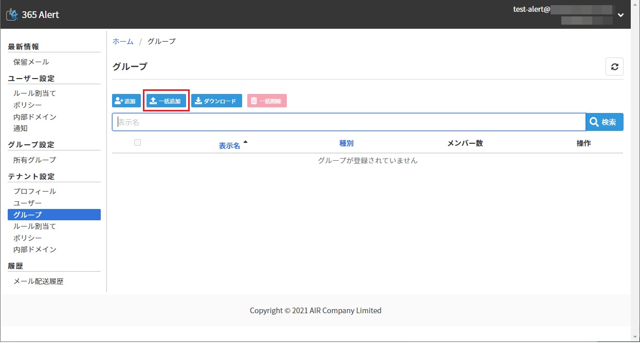640x343 pixels.
Task: Sort the table by 表示名 column
Action: (x=229, y=146)
